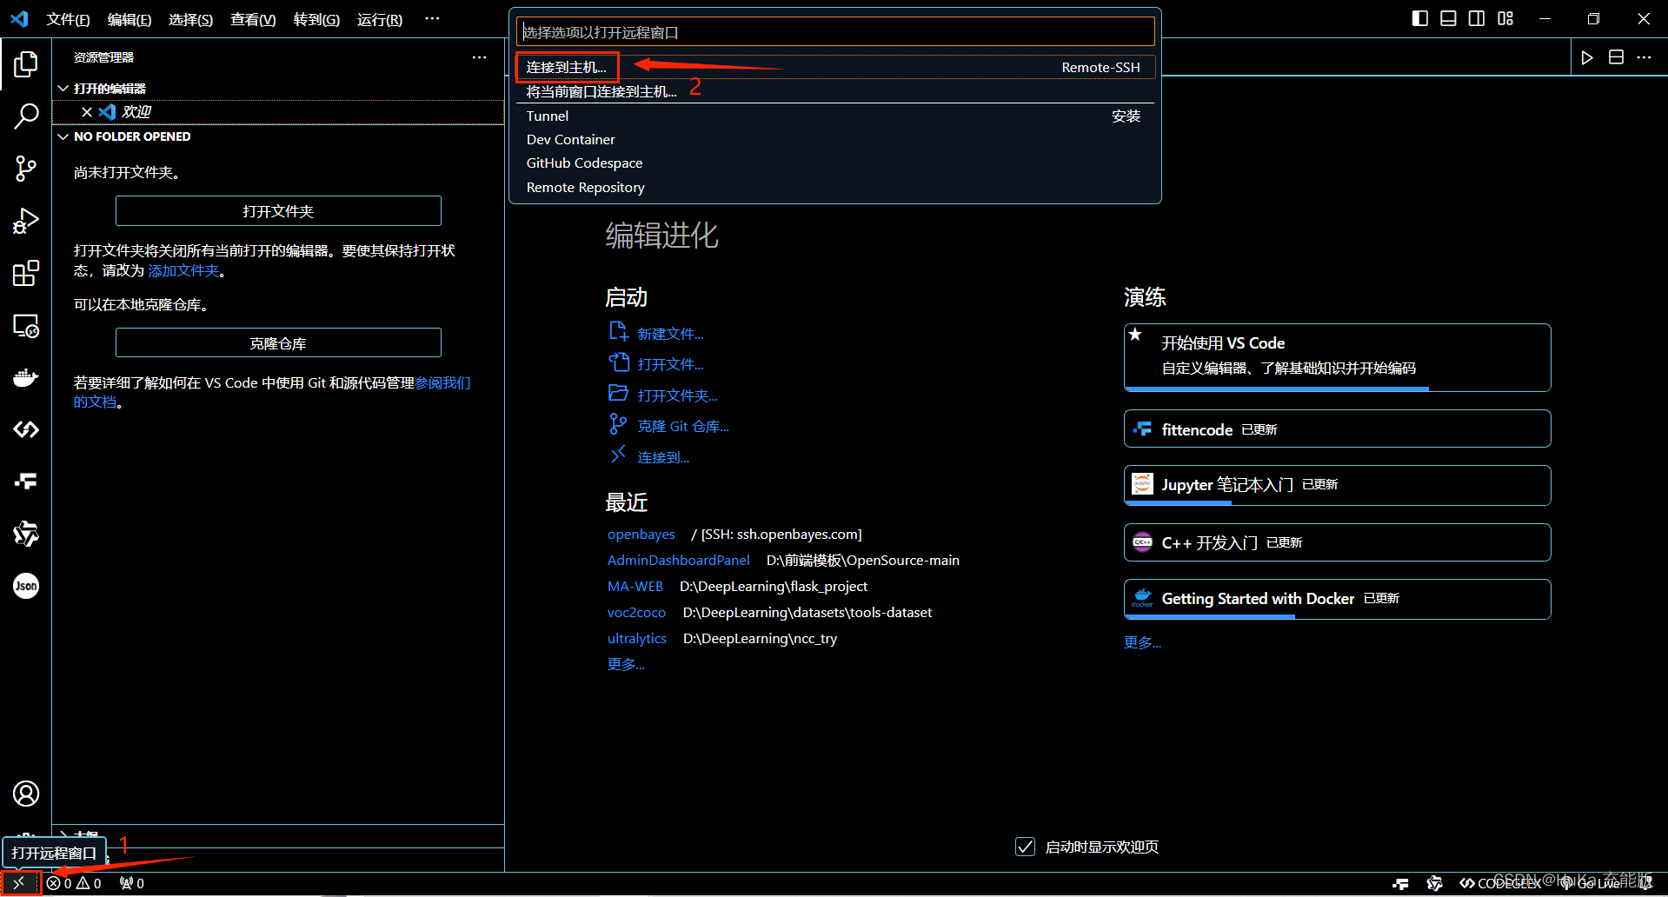Click the 打开文件夹 button in Explorer

pyautogui.click(x=278, y=211)
